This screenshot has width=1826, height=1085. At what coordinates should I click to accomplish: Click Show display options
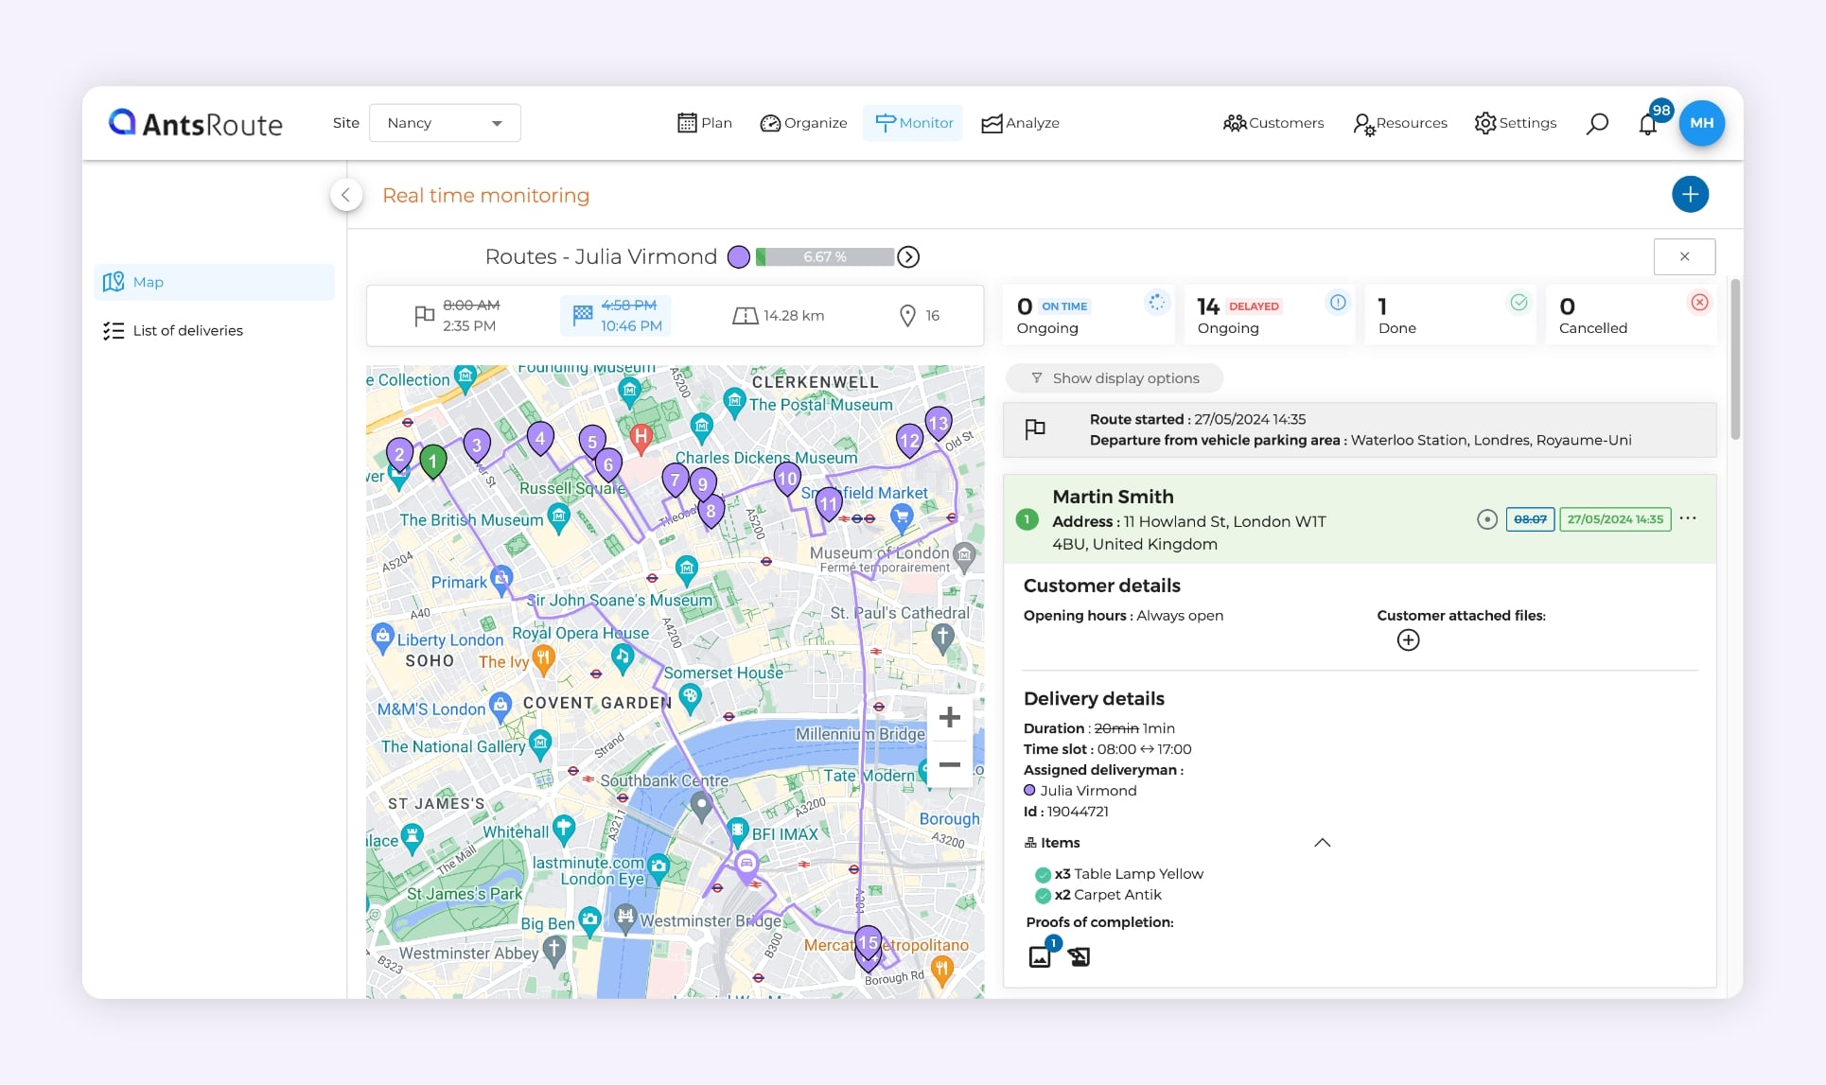tap(1115, 378)
